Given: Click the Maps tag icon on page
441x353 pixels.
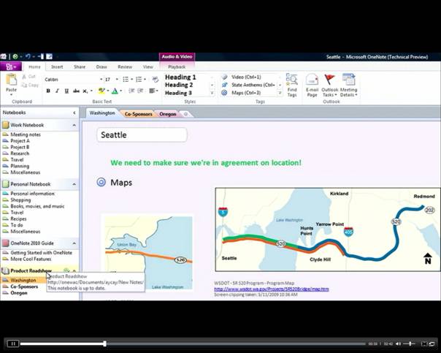Looking at the screenshot, I should point(101,182).
